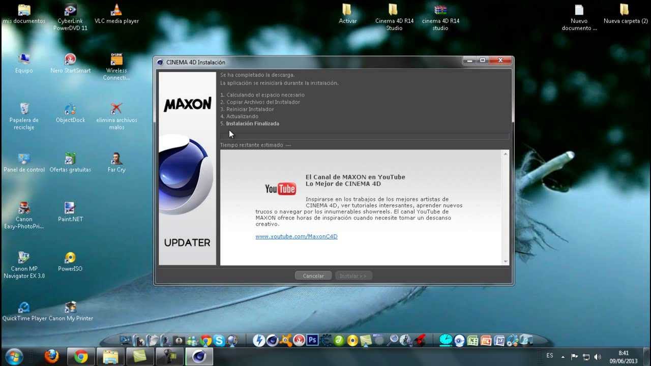Open the www.youtube.com/MaxonC4D link
Screen dimensions: 651x366
click(297, 236)
